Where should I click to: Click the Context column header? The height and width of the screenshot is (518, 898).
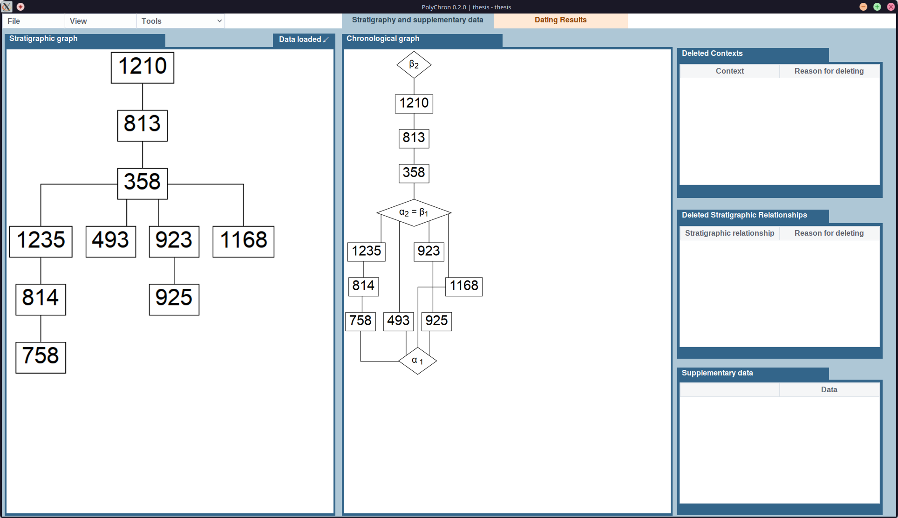730,71
